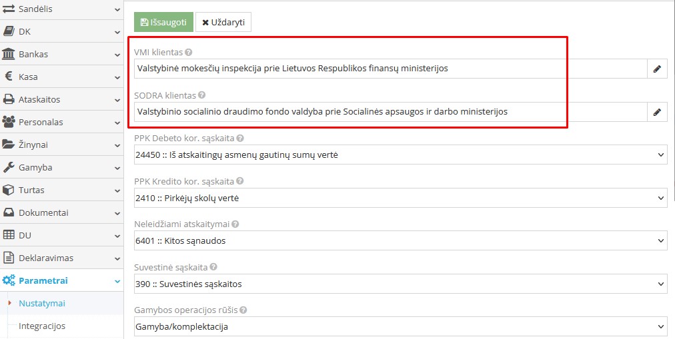Click the pencil edit icon for SODRA klientas
675x339 pixels.
coord(656,112)
